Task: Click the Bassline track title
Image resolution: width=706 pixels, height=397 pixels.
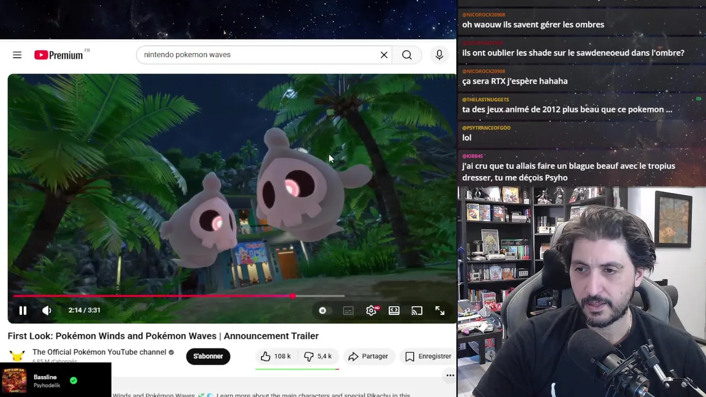Action: point(45,377)
